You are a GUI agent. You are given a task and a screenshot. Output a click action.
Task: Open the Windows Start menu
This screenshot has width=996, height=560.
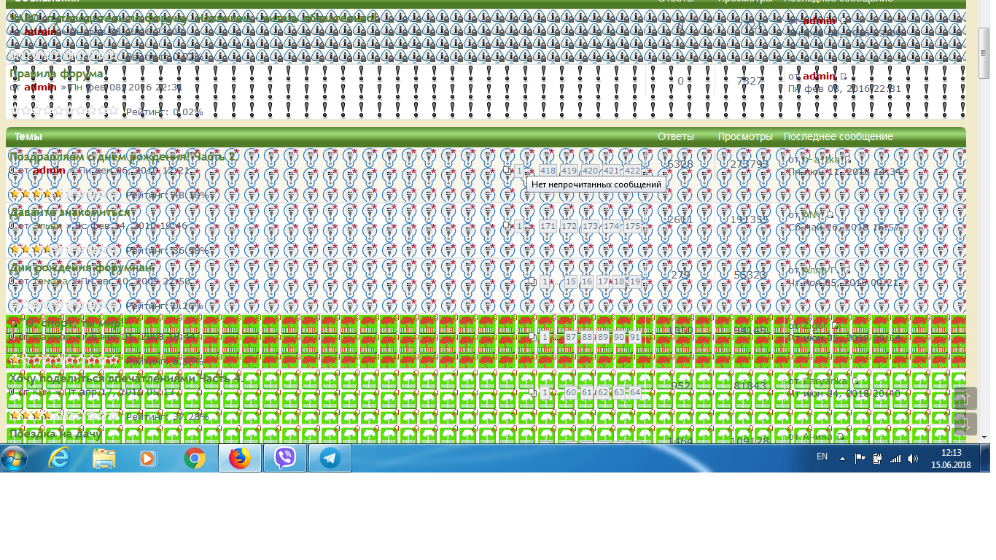coord(15,459)
